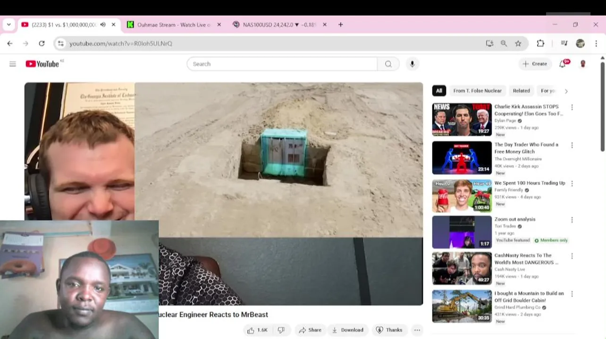Image resolution: width=606 pixels, height=339 pixels.
Task: Open We Spent 100 Hours Trading Up thumbnail
Action: click(x=462, y=196)
